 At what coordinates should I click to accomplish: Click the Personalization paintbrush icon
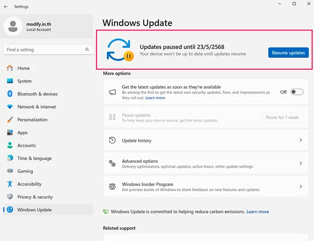point(10,120)
